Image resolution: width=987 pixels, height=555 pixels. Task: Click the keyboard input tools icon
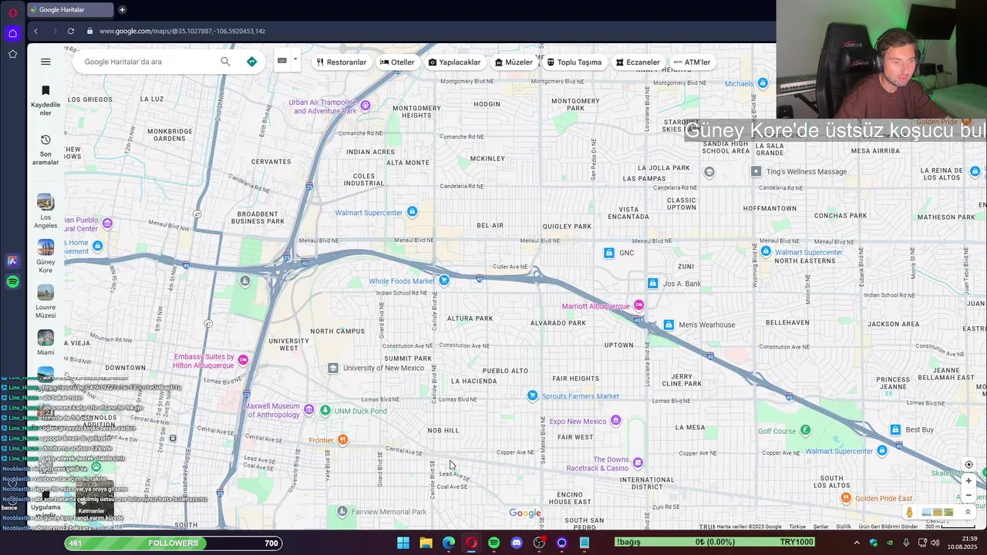(x=282, y=60)
